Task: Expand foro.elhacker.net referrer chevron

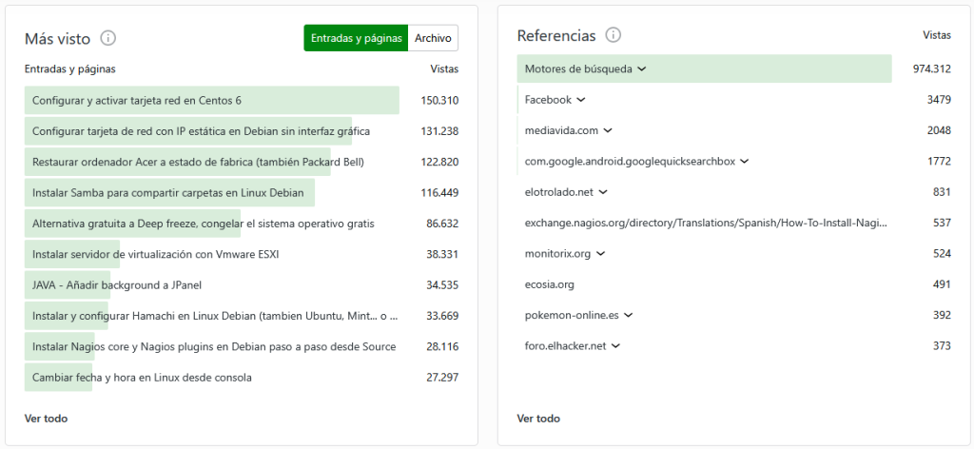Action: (616, 346)
